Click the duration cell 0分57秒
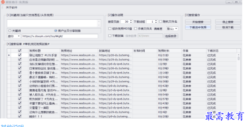 click(x=164, y=99)
